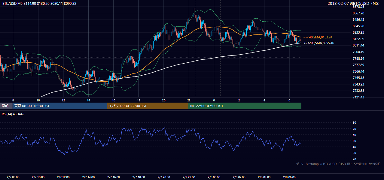384x180 pixels.
Task: Click the RSI scale value 80
Action: [x=354, y=123]
